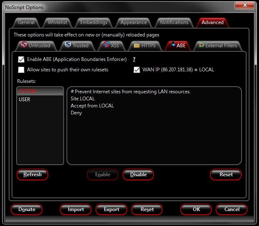The image size is (259, 226).
Task: Click the '# Prevent Internet sites' comment line
Action: click(131, 92)
